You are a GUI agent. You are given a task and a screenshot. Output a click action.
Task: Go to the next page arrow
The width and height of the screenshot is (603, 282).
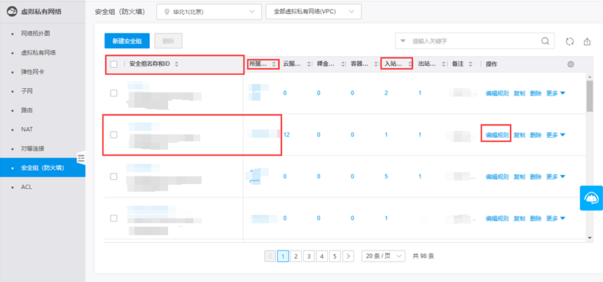(348, 256)
